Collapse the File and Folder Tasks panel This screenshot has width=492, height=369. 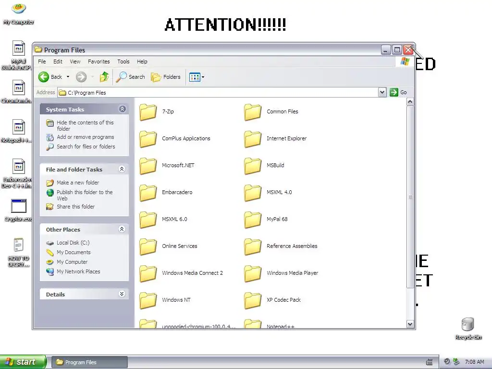tap(122, 169)
